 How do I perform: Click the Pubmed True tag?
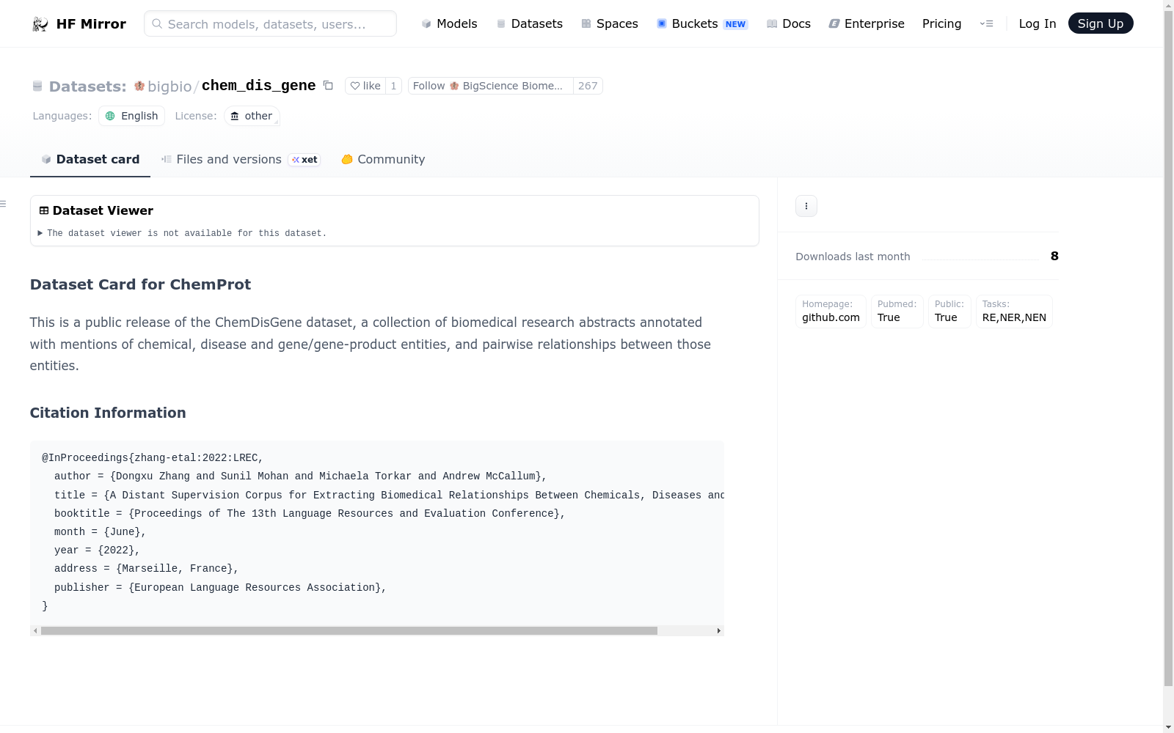click(x=897, y=312)
